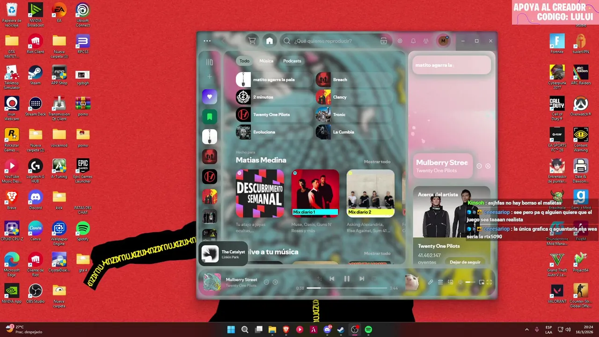This screenshot has height=337, width=599.
Task: Open the Acerca del artista card
Action: [x=452, y=226]
